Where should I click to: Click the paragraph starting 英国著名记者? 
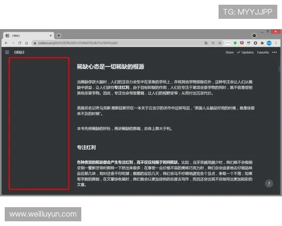(x=165, y=111)
